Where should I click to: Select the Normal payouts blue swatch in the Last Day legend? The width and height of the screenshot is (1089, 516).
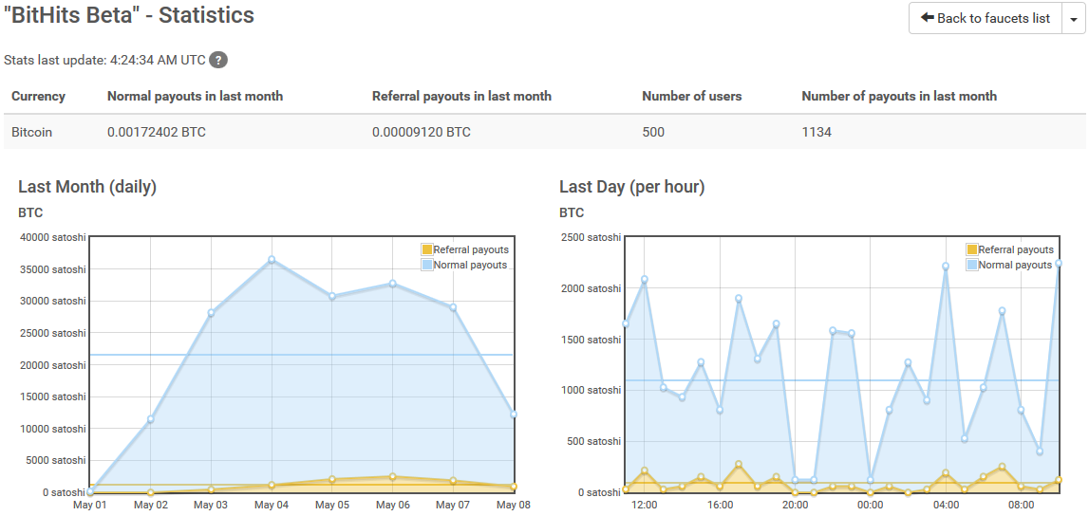pos(971,265)
